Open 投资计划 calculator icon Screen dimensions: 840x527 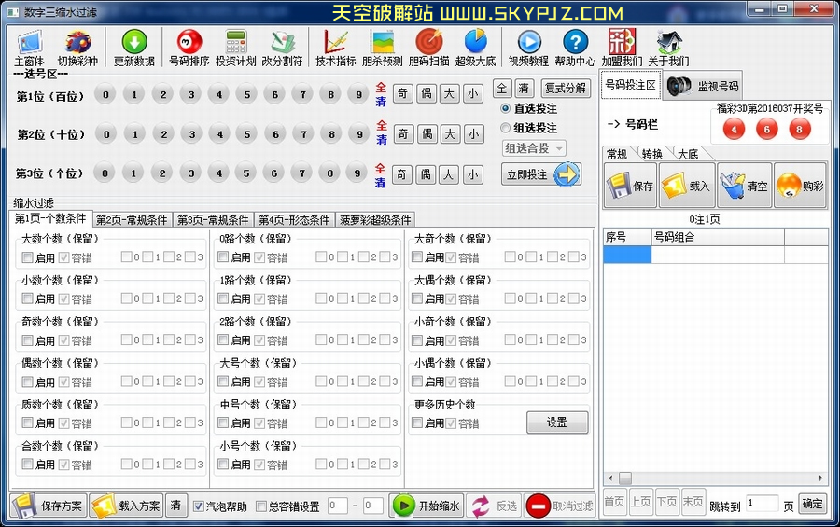(x=235, y=43)
